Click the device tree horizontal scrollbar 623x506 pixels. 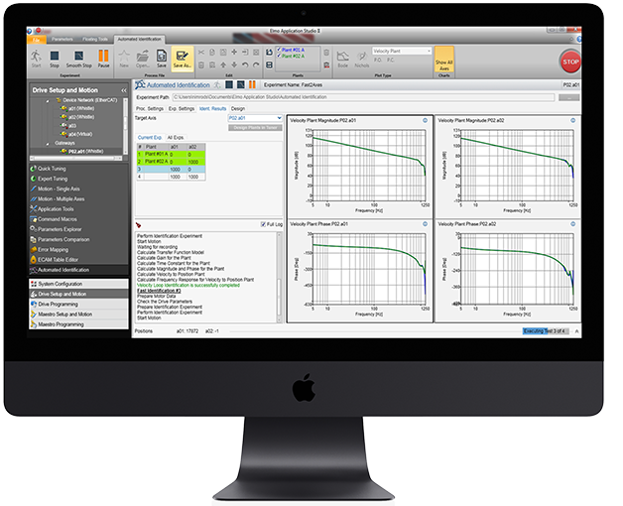point(76,158)
